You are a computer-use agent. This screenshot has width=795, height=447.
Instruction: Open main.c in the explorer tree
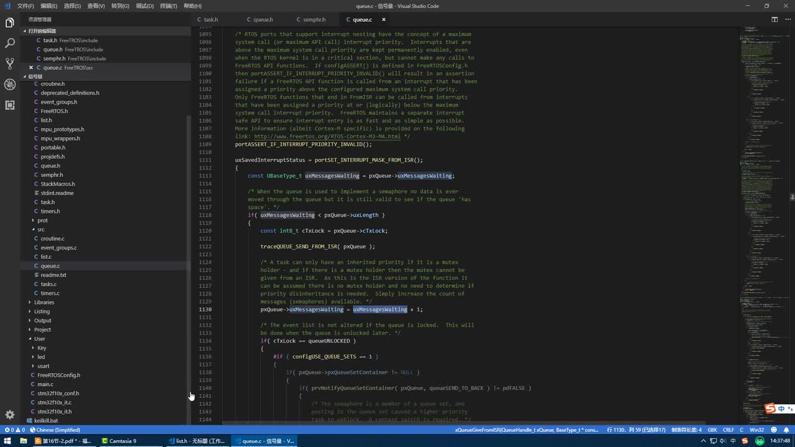tap(45, 384)
